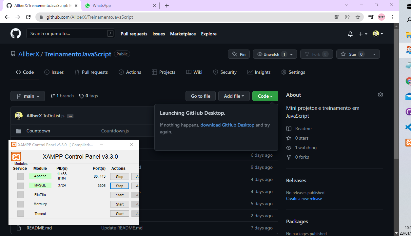The width and height of the screenshot is (411, 236).
Task: Click the XAMPP logo icon in panel
Action: (x=16, y=157)
